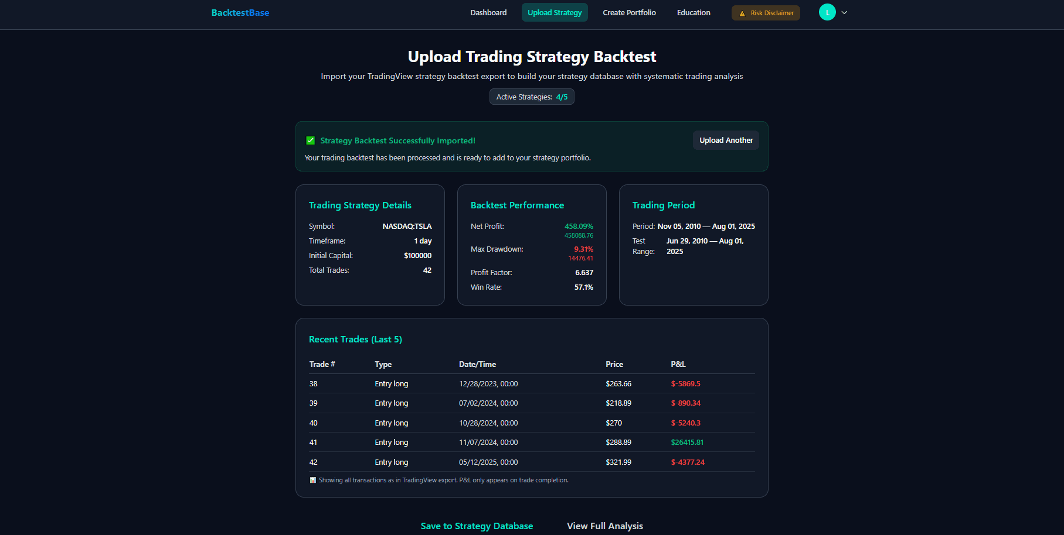Viewport: 1064px width, 535px height.
Task: Select the price $263.66
Action: pos(618,383)
